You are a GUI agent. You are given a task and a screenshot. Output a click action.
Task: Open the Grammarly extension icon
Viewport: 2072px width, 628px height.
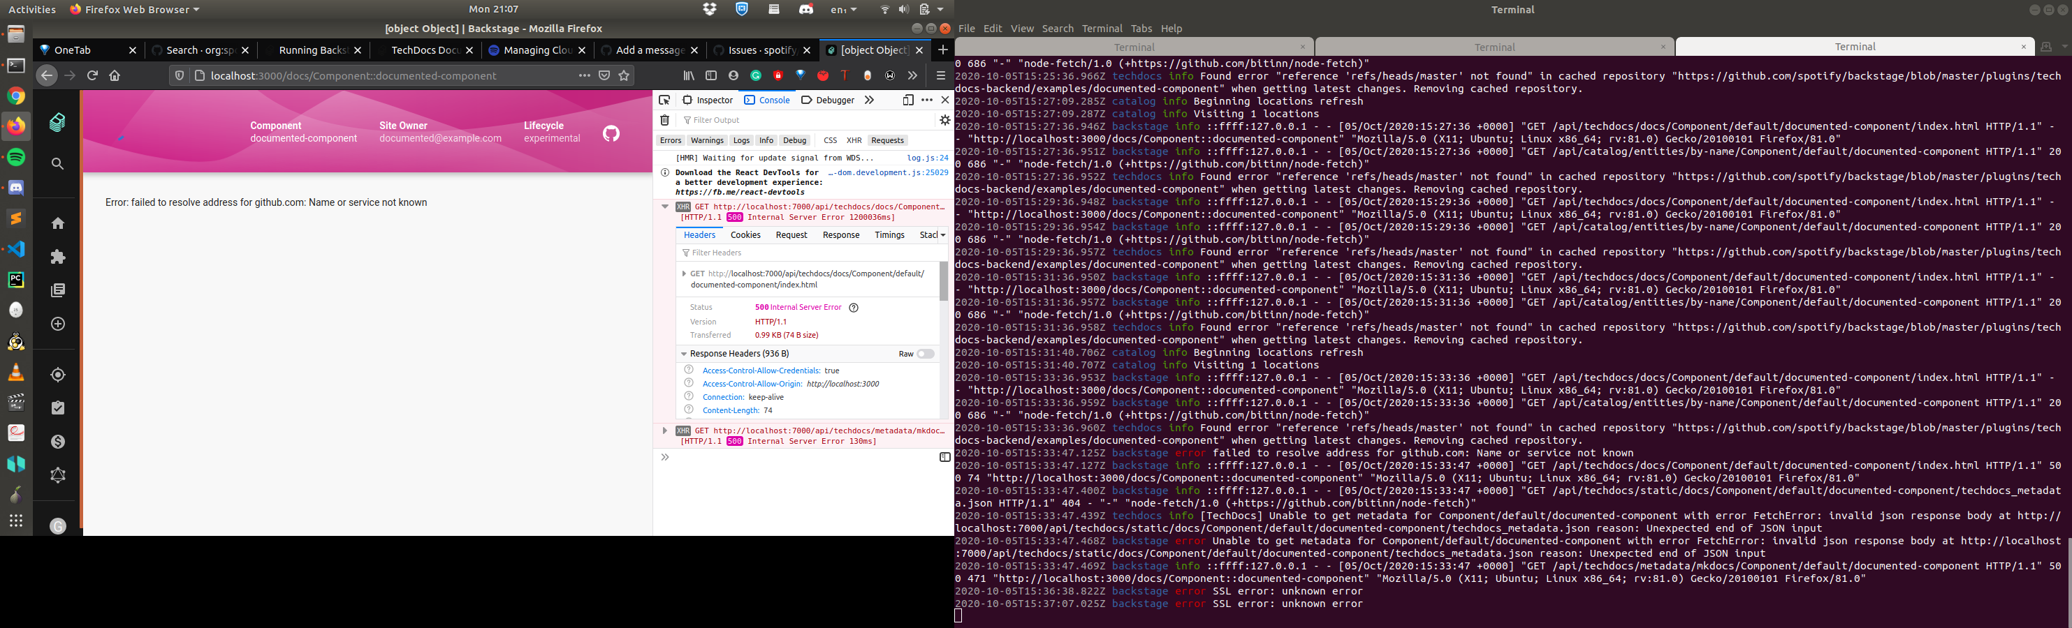click(756, 75)
